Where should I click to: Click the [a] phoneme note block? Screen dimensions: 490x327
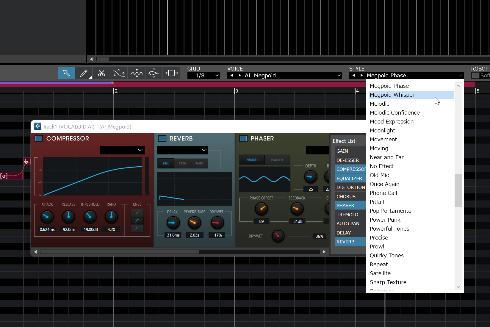pos(11,176)
